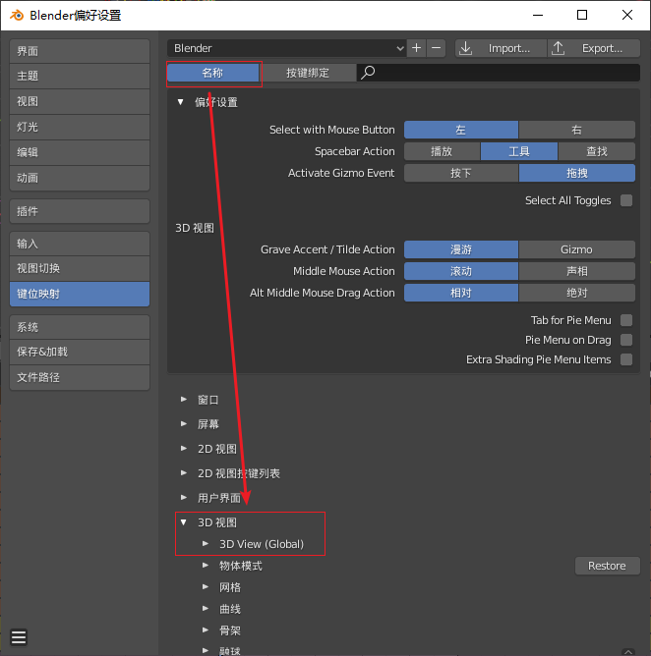Set Grave Accent / Tilde Action to 漫游
The height and width of the screenshot is (656, 651).
pos(461,249)
